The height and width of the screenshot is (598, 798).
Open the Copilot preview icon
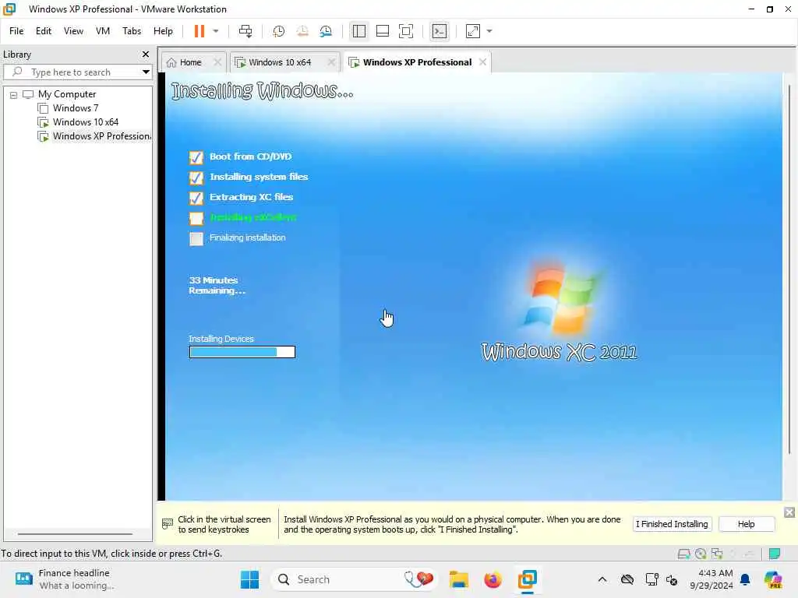tap(772, 579)
